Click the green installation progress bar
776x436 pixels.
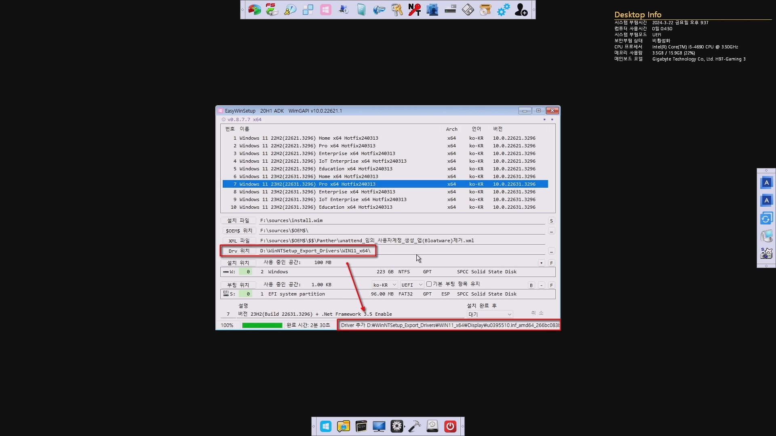pos(262,325)
